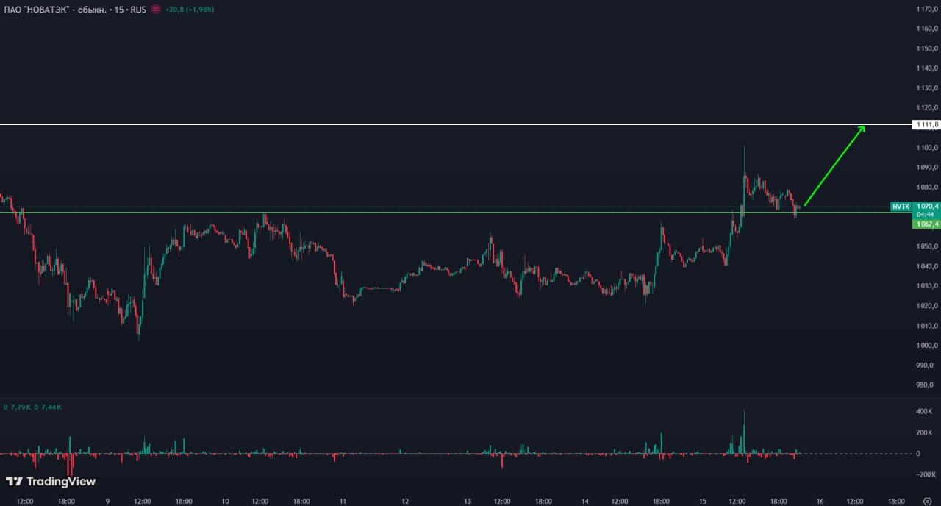Click the +20,8 (+1,98%) price change text
The width and height of the screenshot is (941, 506).
[190, 10]
